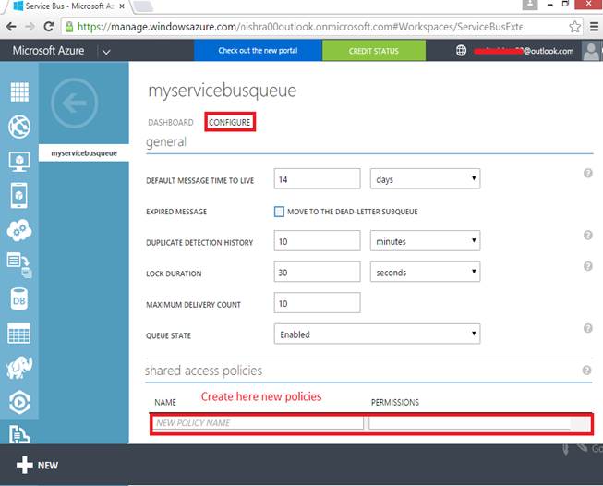
Task: Click the large back arrow circle
Action: pos(74,103)
